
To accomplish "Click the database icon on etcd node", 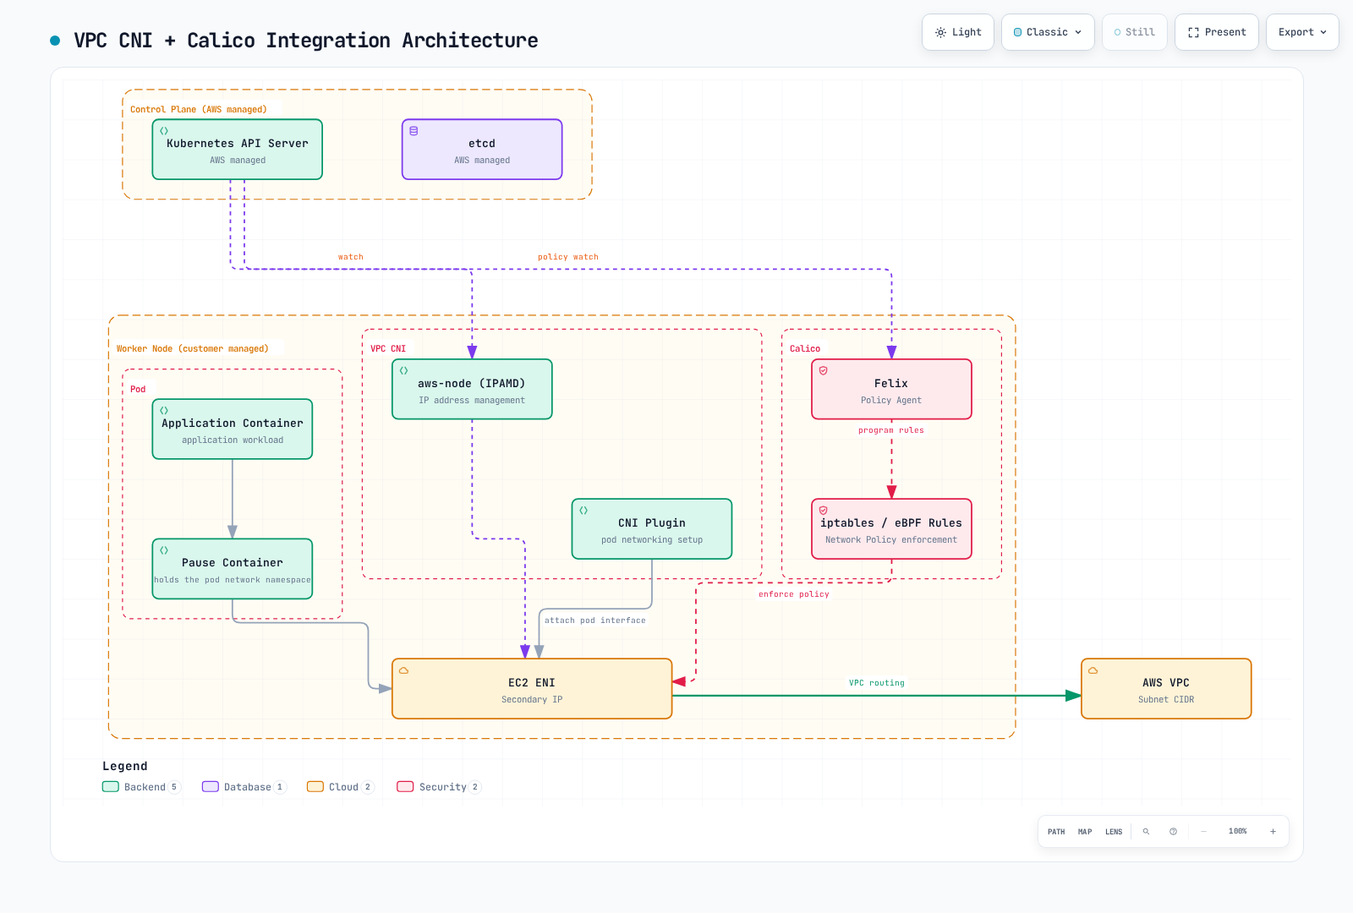I will click(x=414, y=131).
